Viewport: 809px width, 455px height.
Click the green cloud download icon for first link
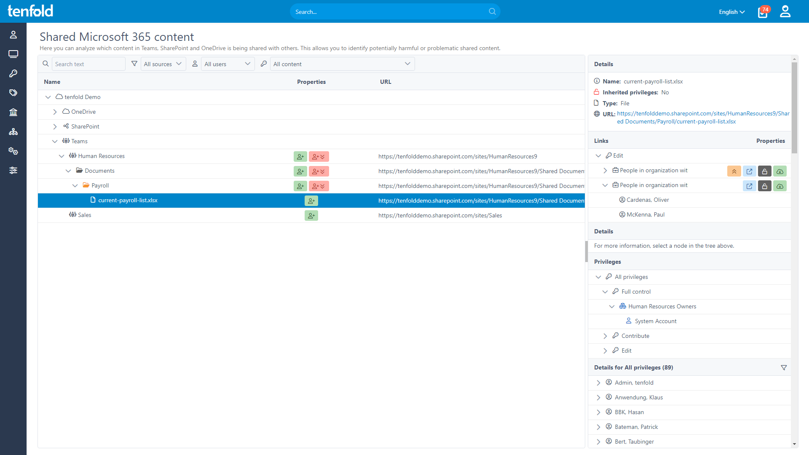point(780,171)
